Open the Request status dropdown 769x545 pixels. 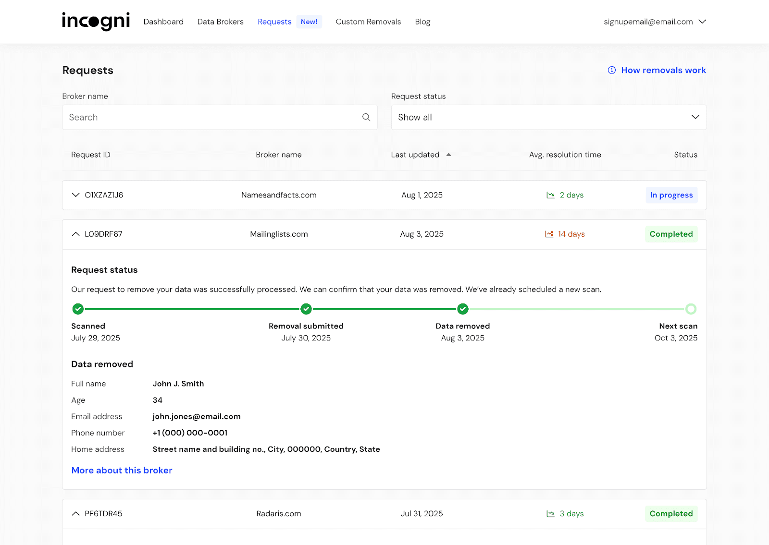548,117
